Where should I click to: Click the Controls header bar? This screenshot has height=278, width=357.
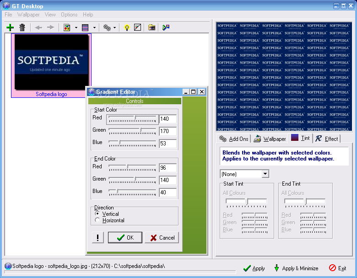(x=135, y=101)
